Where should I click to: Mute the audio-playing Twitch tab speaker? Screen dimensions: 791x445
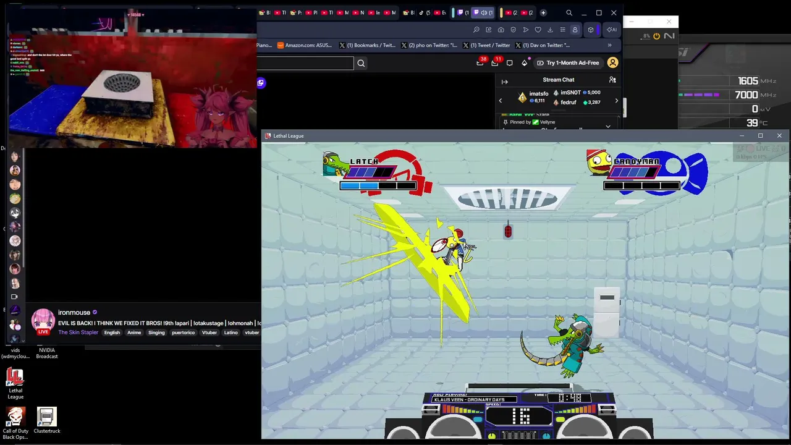[x=484, y=13]
